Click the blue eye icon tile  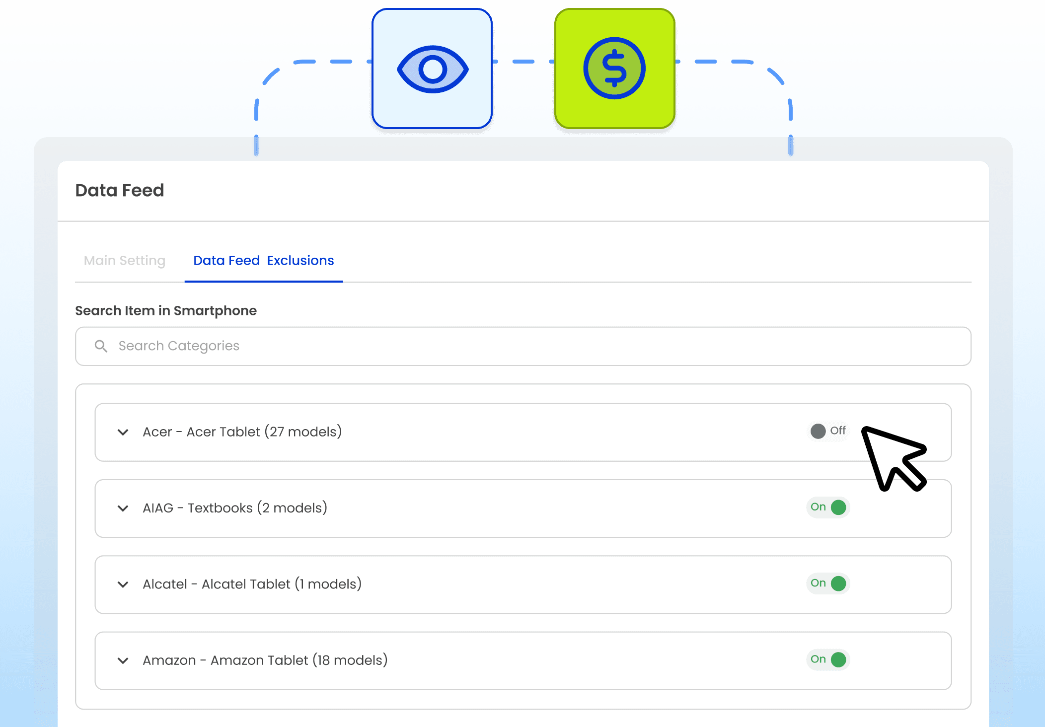click(x=432, y=69)
